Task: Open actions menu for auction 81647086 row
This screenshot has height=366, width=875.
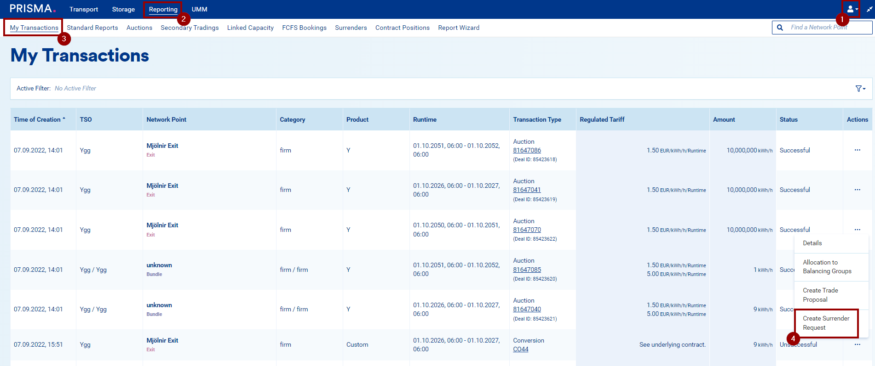Action: [857, 150]
